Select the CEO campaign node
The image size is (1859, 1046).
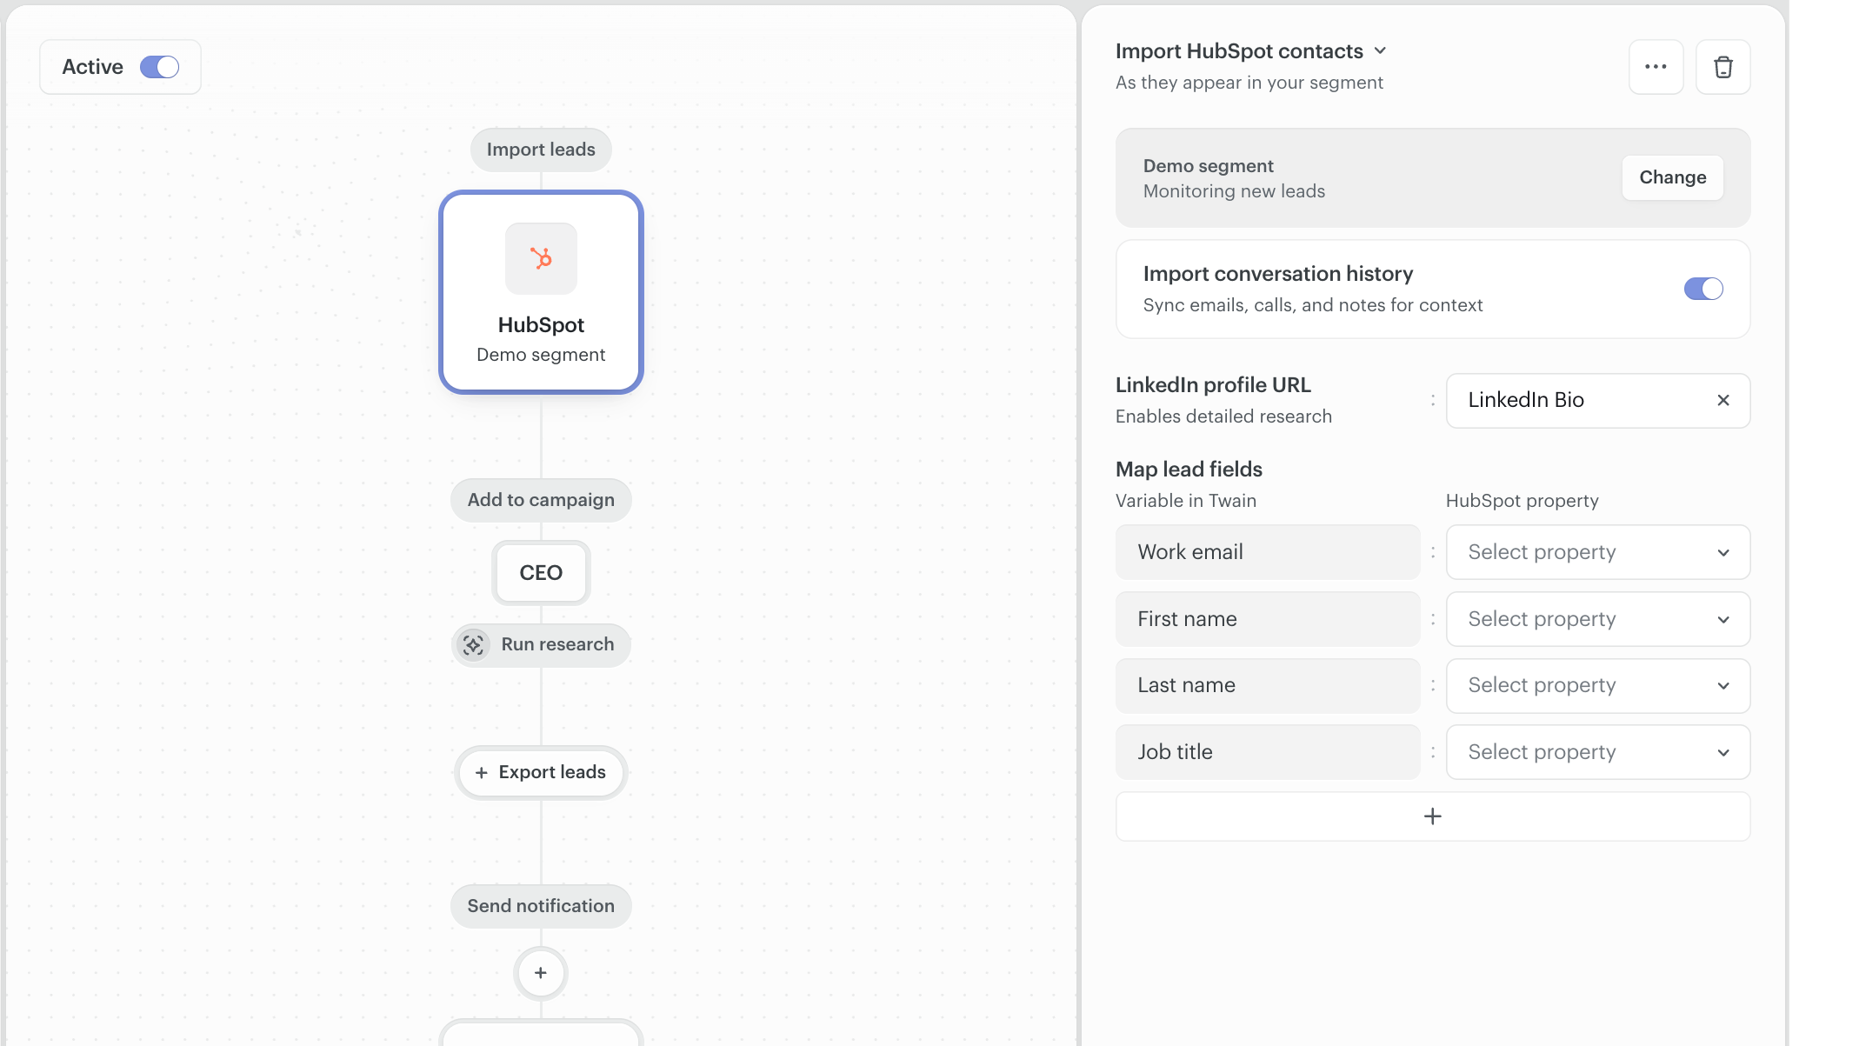(541, 573)
